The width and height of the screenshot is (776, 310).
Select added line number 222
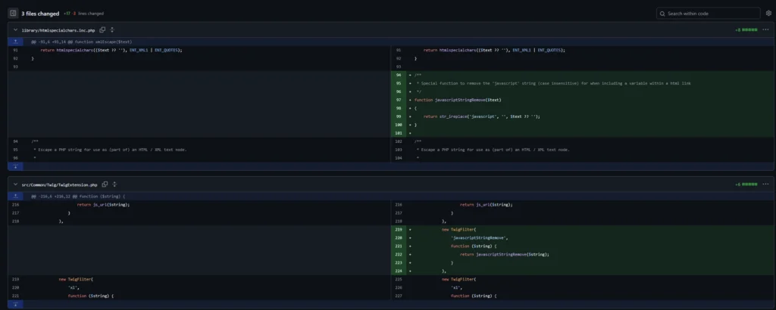[x=399, y=254]
